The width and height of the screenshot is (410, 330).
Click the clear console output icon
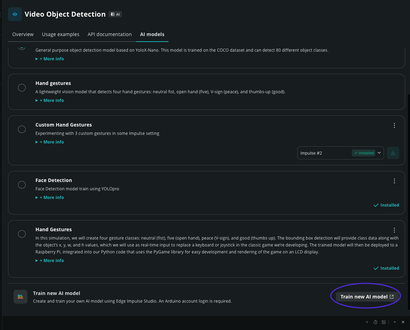(x=384, y=322)
